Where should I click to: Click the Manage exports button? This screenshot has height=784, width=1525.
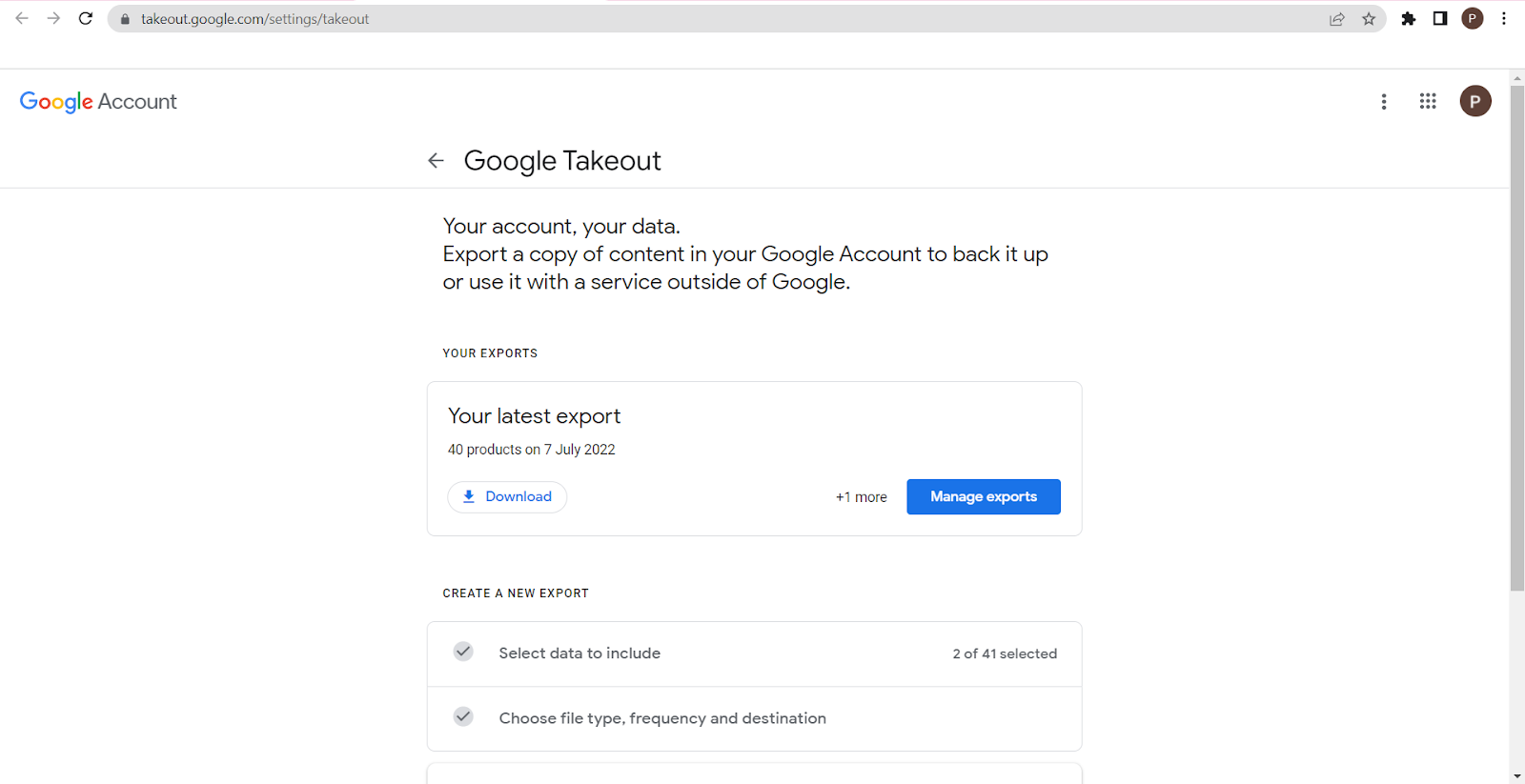pos(983,496)
